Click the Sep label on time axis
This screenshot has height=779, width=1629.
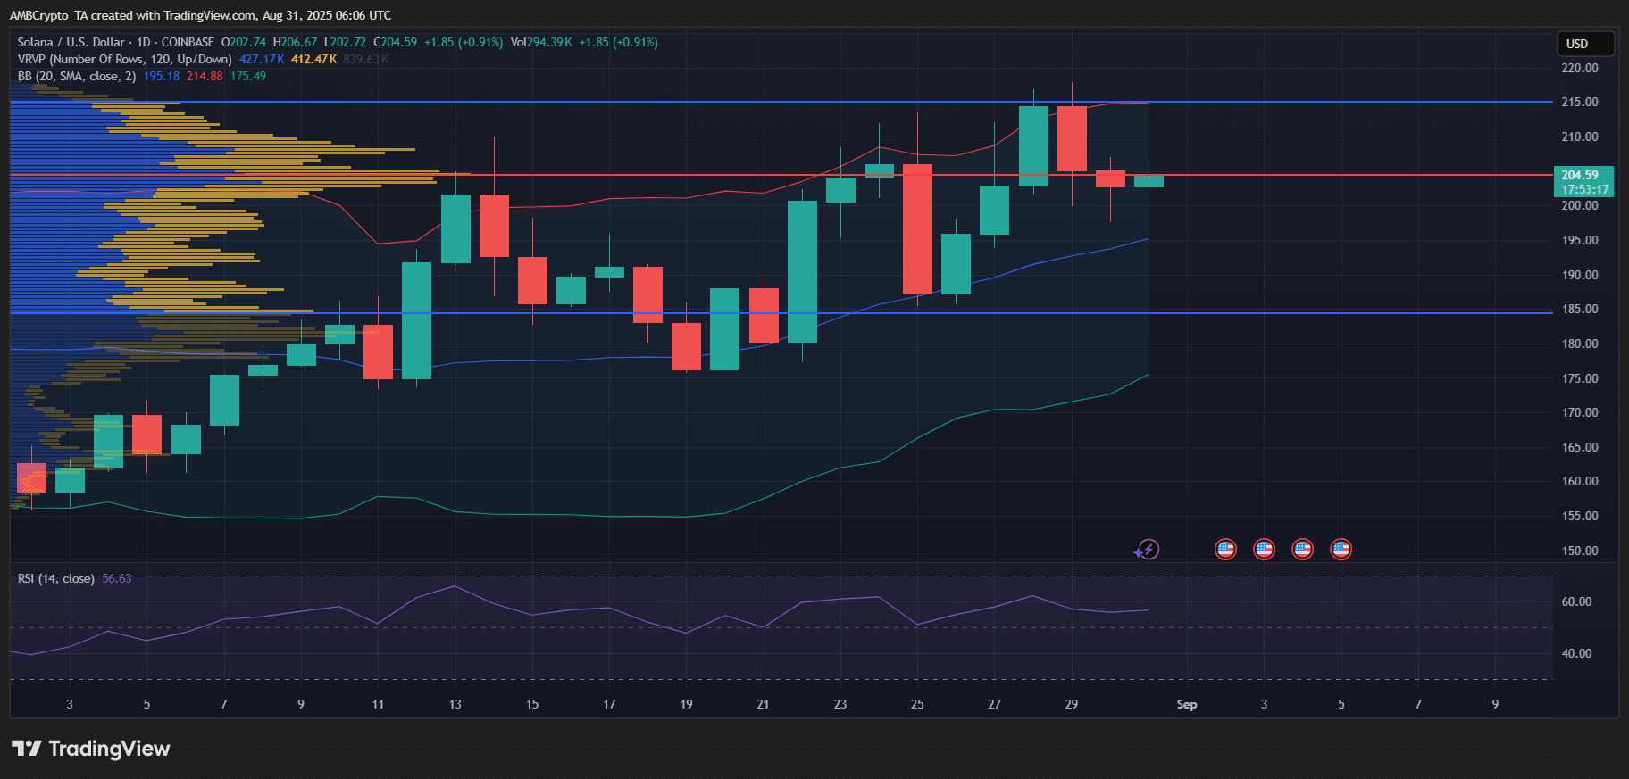pos(1186,704)
